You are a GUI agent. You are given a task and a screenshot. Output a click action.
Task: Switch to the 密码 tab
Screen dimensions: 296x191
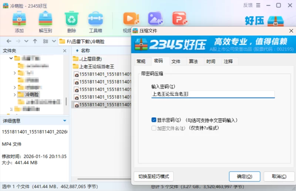pos(158,61)
